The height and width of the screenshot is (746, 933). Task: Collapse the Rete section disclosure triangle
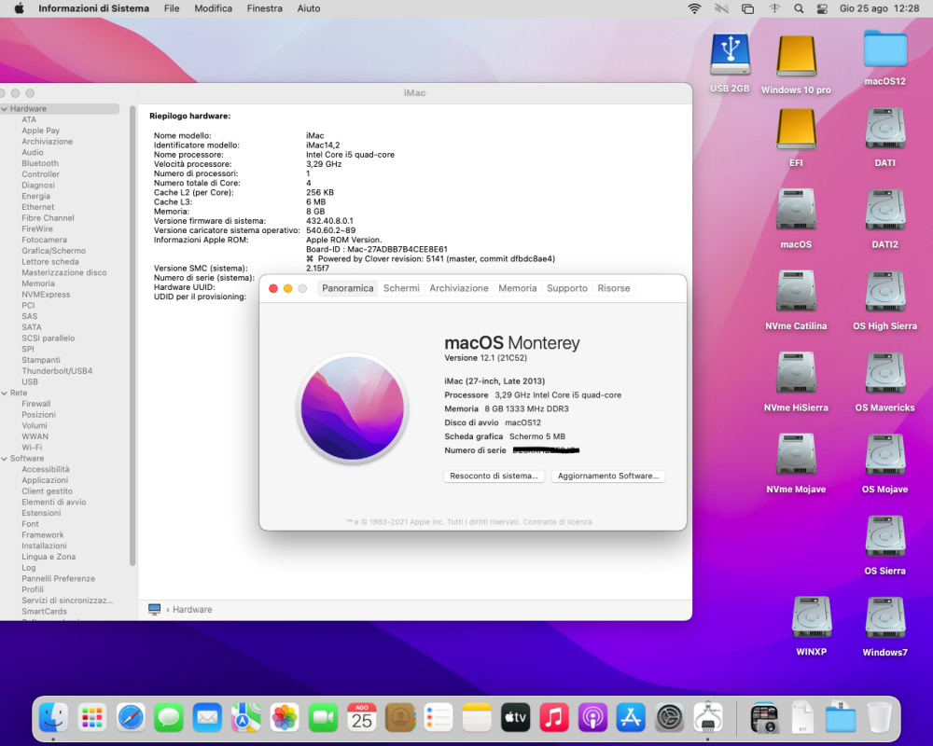coord(4,394)
